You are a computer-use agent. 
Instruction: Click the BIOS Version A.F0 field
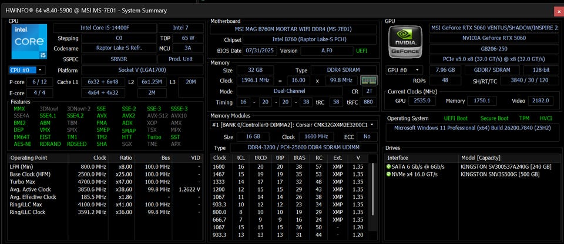coord(327,51)
